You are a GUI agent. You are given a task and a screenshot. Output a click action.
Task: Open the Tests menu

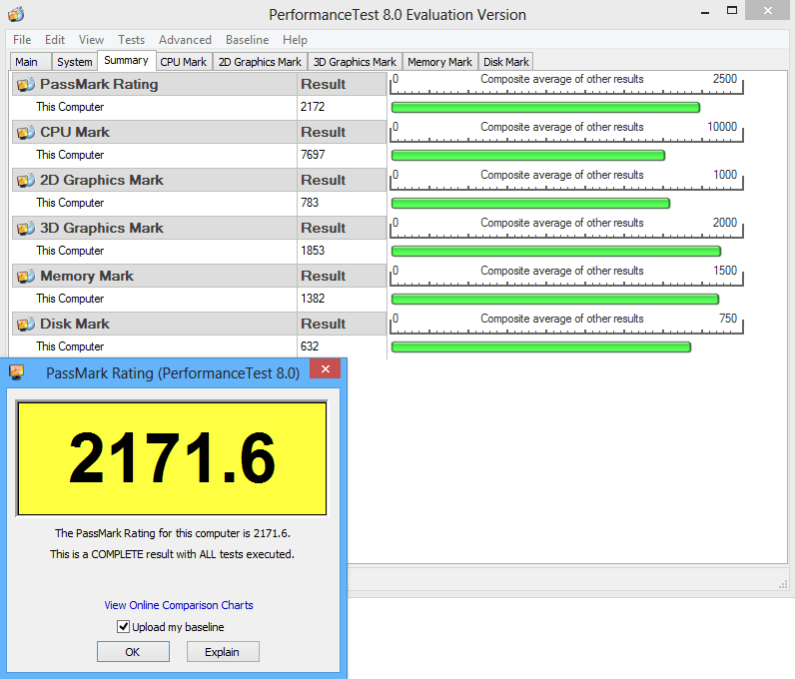coord(131,40)
